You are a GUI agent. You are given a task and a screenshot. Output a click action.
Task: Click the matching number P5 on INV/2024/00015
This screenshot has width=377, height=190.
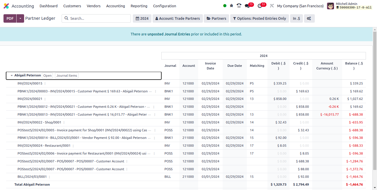(252, 83)
